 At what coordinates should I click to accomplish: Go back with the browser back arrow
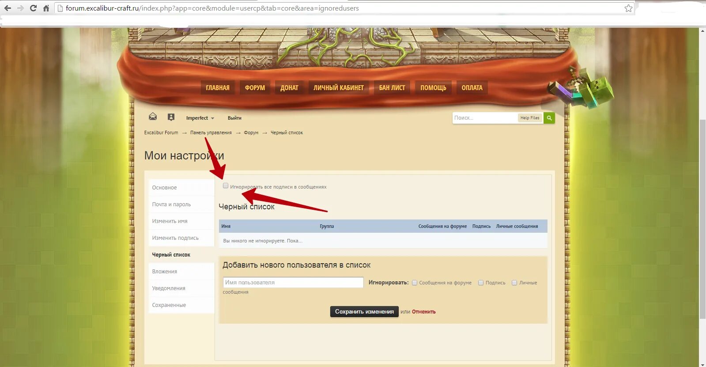(x=8, y=8)
